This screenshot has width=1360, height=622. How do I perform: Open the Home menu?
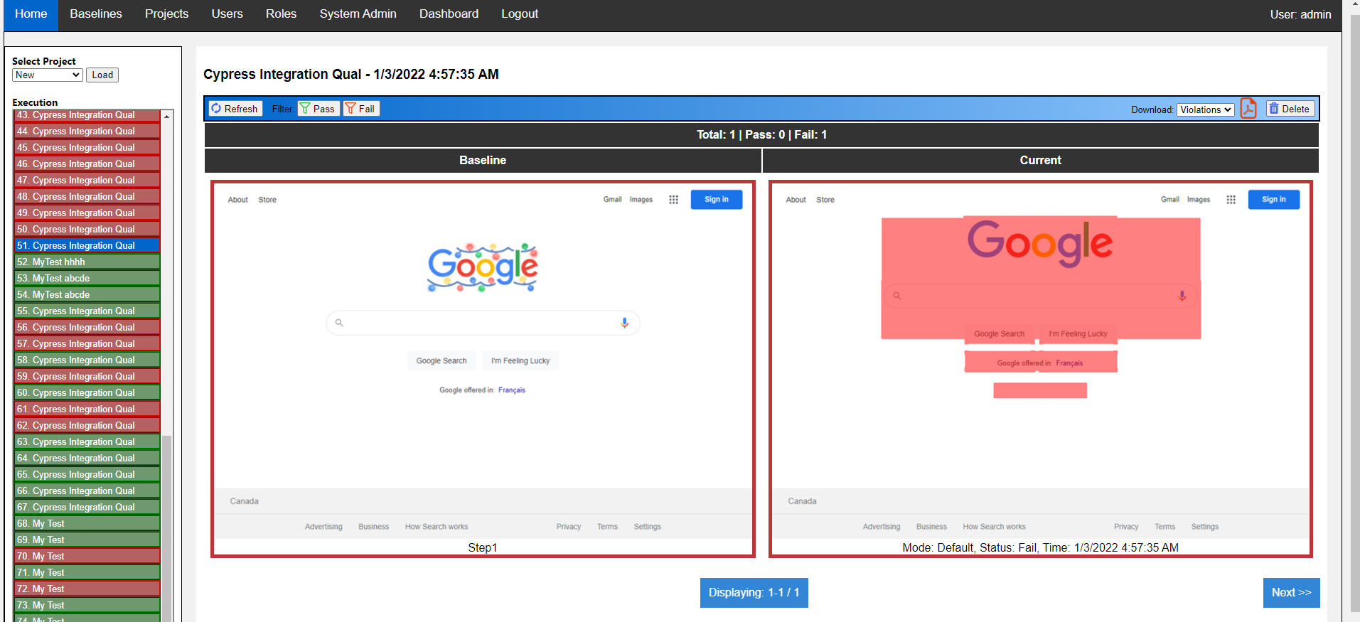coord(31,14)
